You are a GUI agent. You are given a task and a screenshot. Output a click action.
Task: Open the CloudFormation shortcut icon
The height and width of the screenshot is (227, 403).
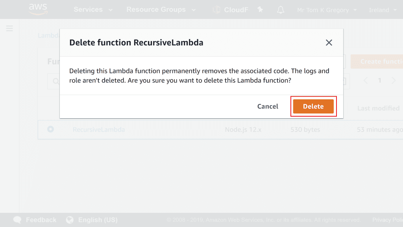(x=217, y=10)
